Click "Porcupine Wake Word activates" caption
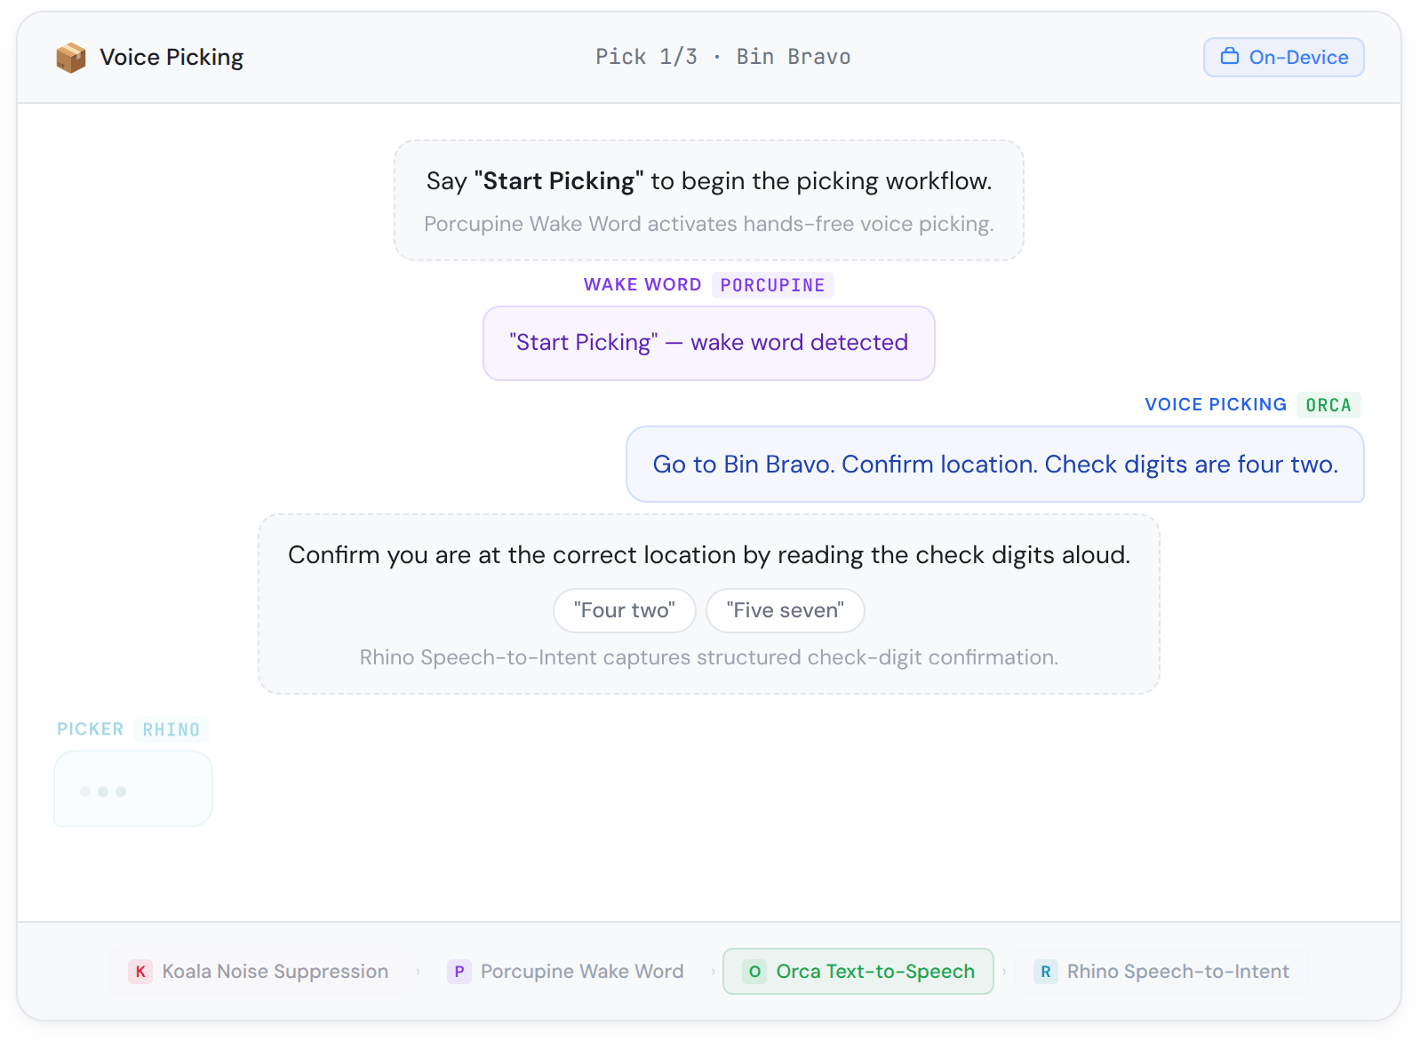Image resolution: width=1420 pixels, height=1041 pixels. pos(709,224)
